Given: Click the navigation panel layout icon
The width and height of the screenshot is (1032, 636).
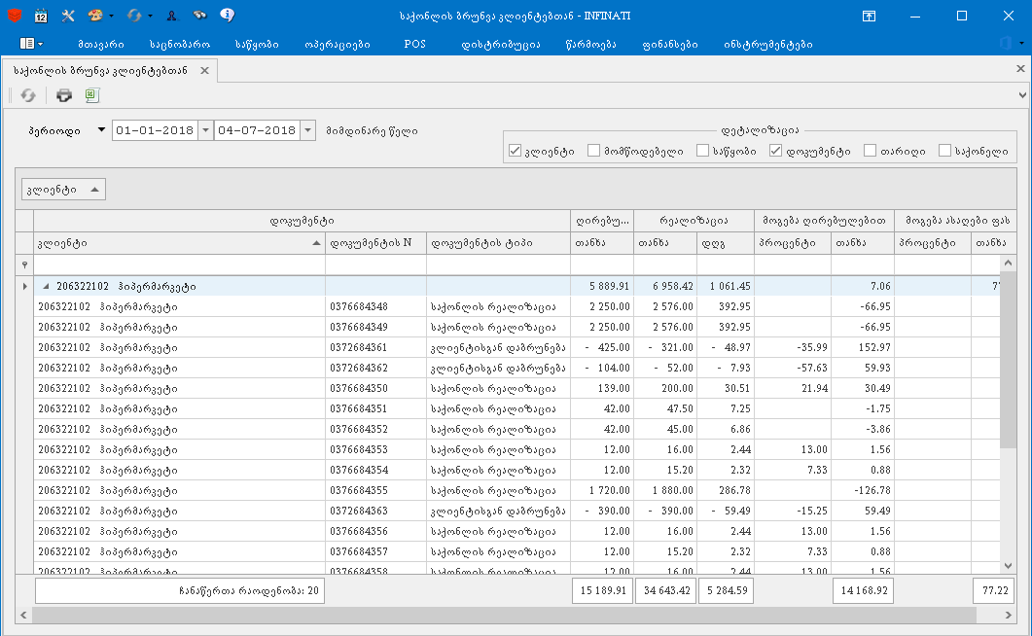Looking at the screenshot, I should (x=27, y=44).
